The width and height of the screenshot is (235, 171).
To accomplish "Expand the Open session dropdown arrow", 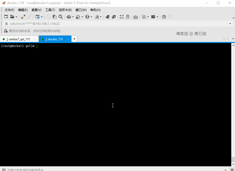I will (x=16, y=17).
